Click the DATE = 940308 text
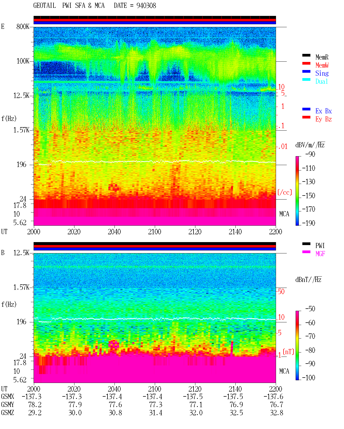This screenshot has height=429, width=344. 135,6
